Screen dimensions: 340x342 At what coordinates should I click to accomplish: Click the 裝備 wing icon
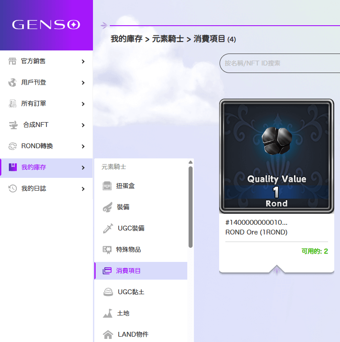coord(107,207)
